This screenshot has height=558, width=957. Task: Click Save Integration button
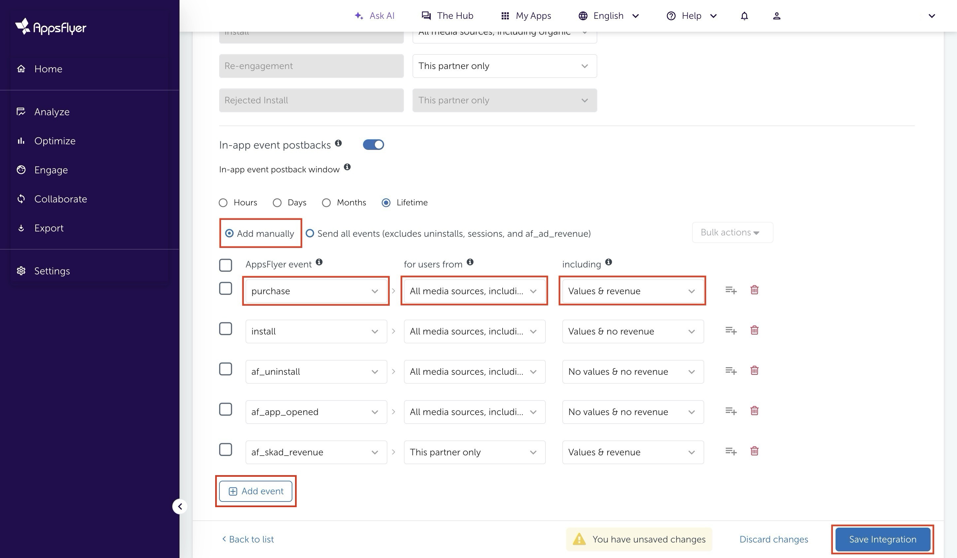(882, 540)
